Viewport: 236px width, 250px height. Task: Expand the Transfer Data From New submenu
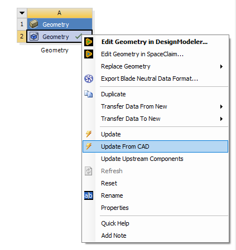(221, 106)
